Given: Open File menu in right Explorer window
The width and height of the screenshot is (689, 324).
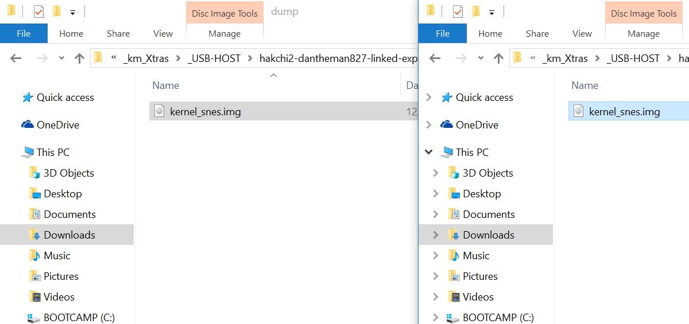Looking at the screenshot, I should pos(443,33).
